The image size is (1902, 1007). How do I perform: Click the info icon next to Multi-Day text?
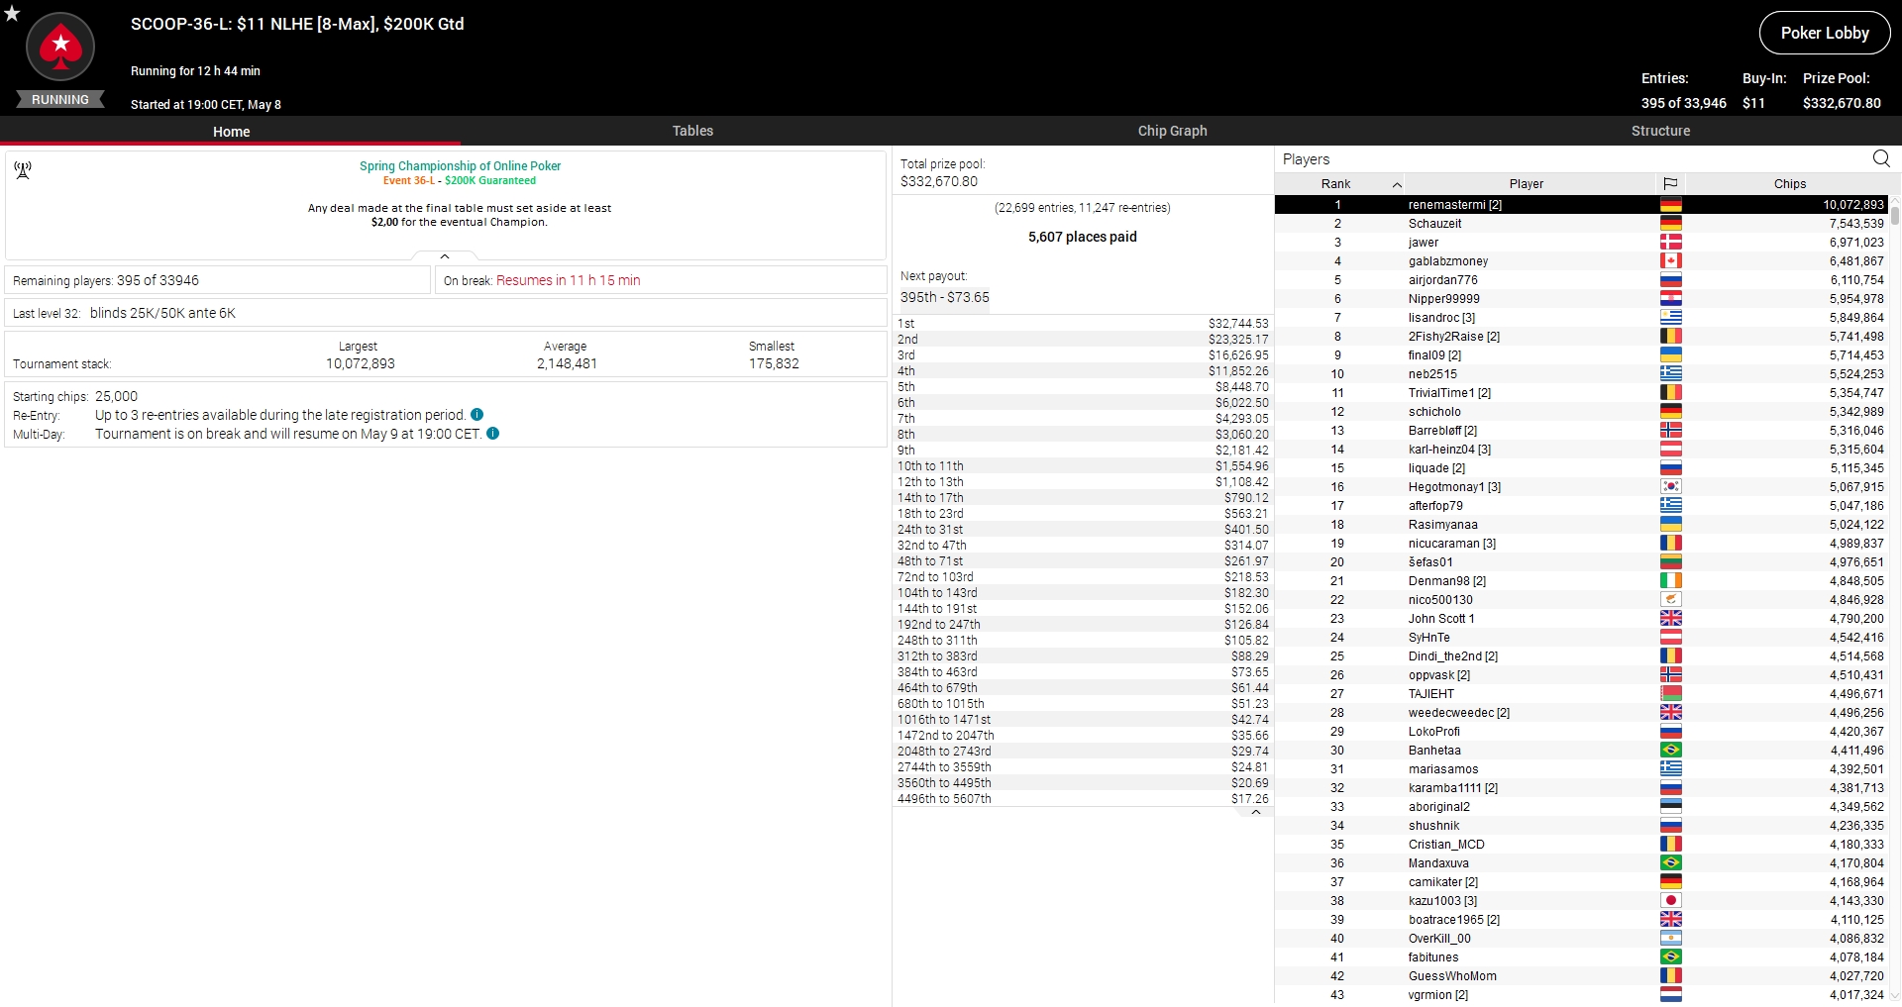[x=493, y=434]
